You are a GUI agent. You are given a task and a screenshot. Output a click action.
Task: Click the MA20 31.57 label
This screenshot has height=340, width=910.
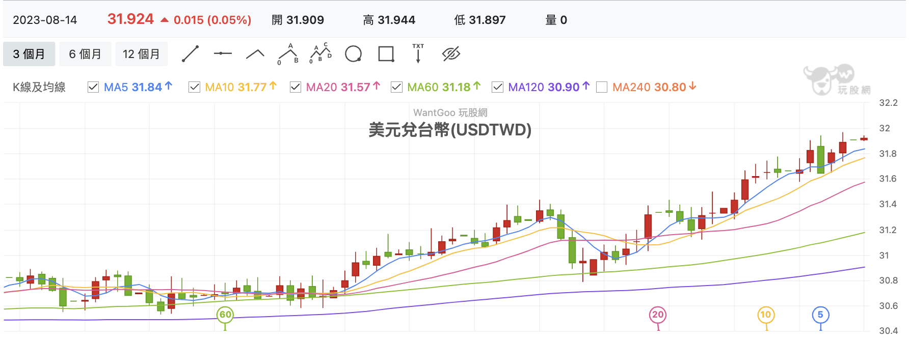tap(343, 87)
